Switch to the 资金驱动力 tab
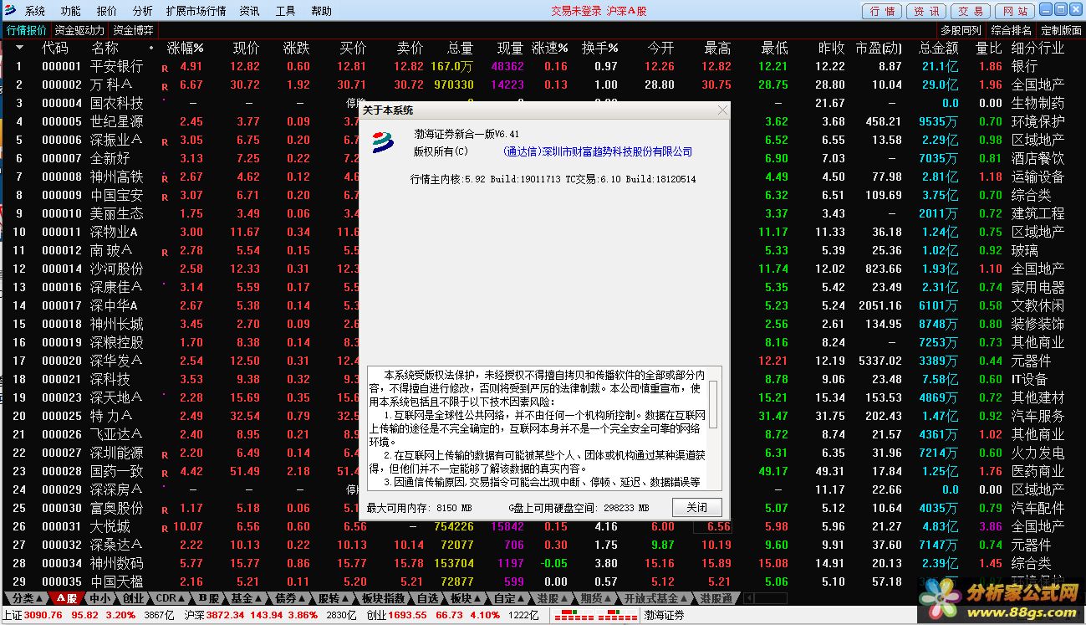1086x625 pixels. 80,30
